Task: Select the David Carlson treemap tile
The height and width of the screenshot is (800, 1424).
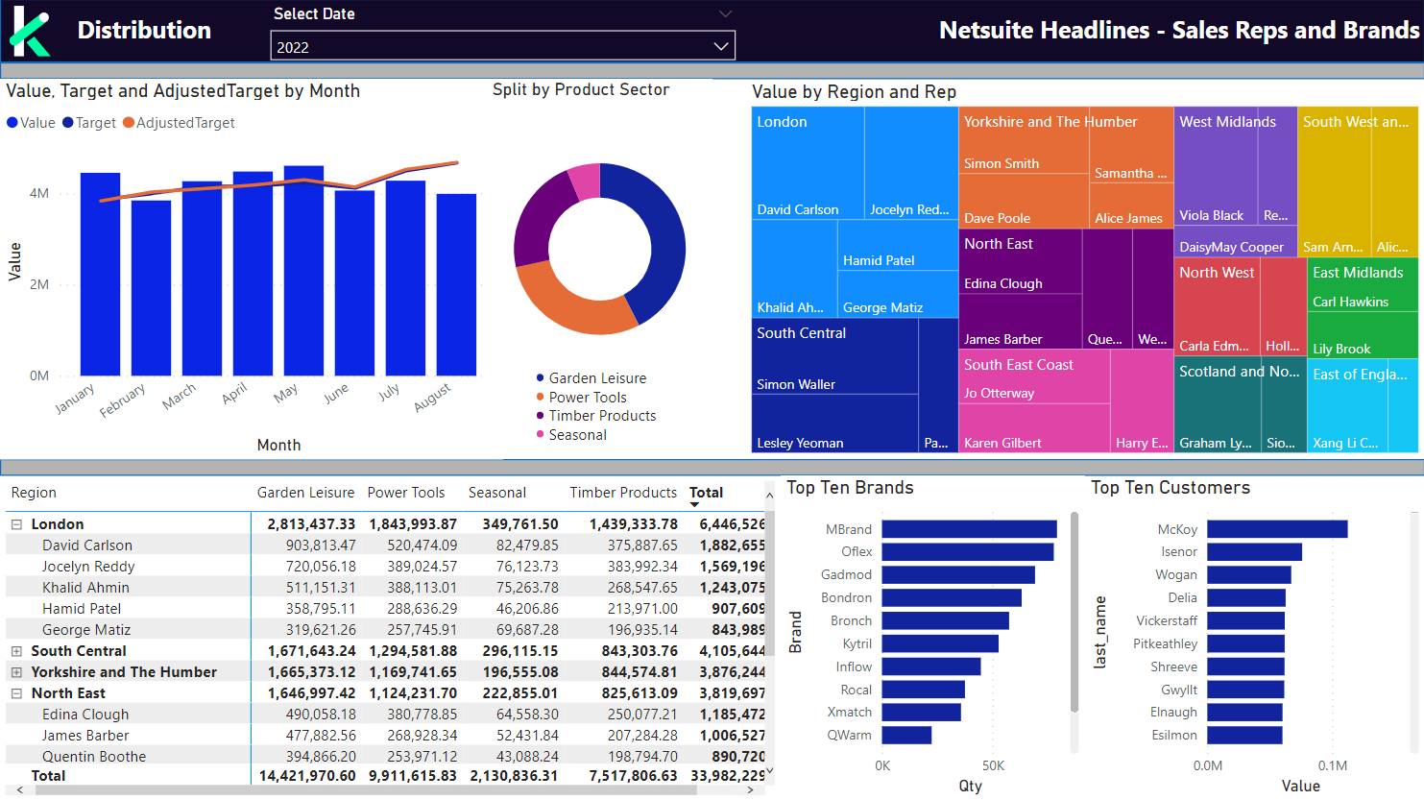Action: 809,163
